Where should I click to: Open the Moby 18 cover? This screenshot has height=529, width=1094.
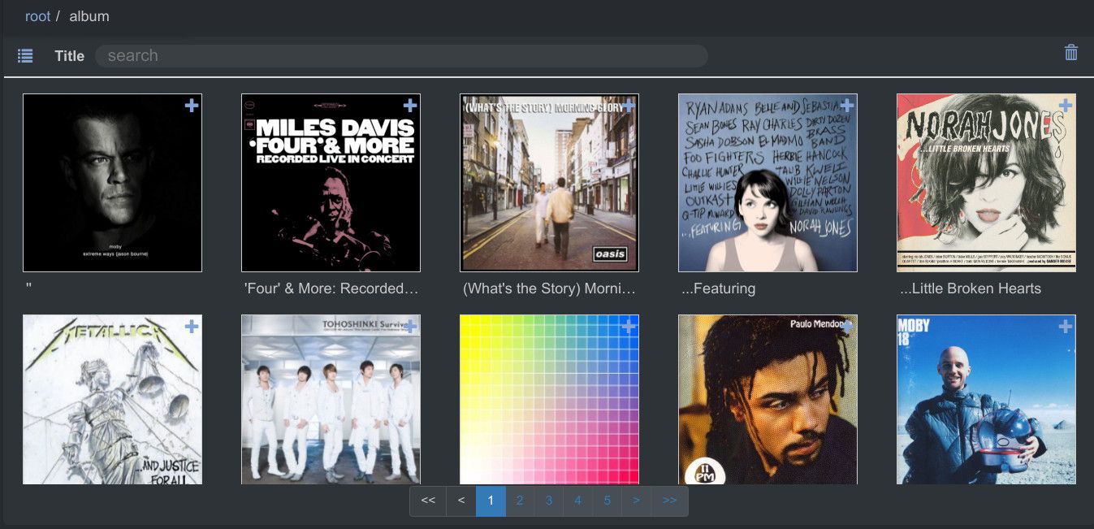tap(986, 399)
